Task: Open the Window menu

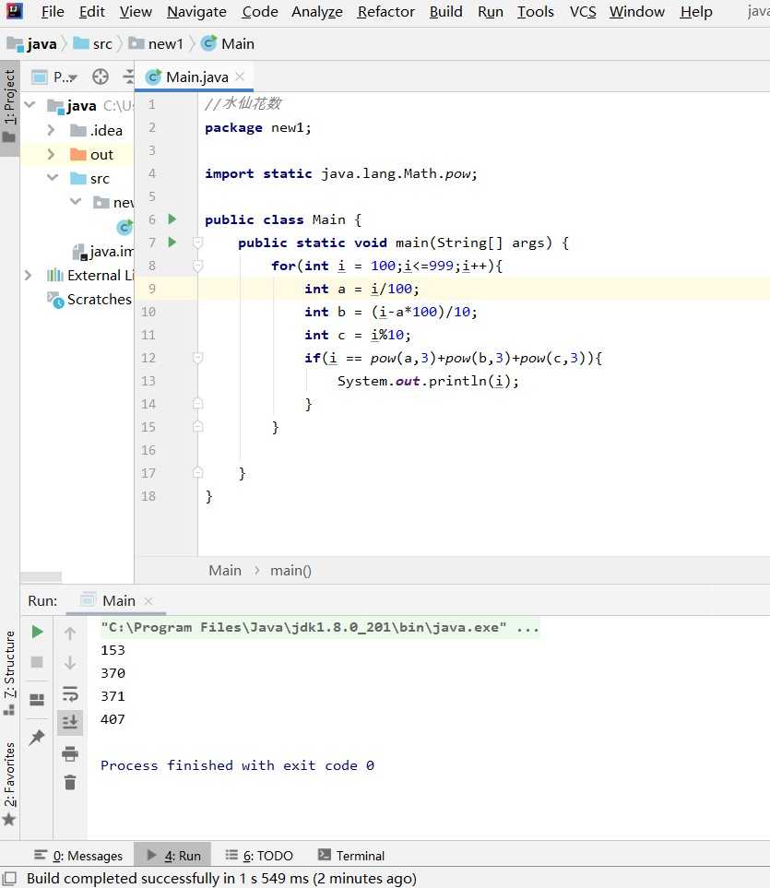Action: (637, 11)
